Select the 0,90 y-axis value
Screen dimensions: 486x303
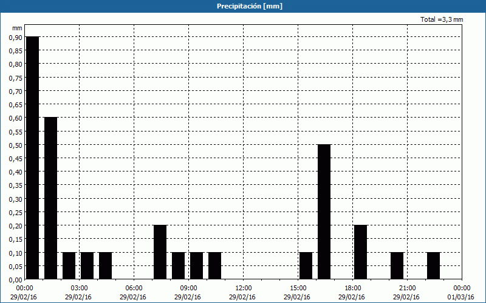[x=16, y=37]
